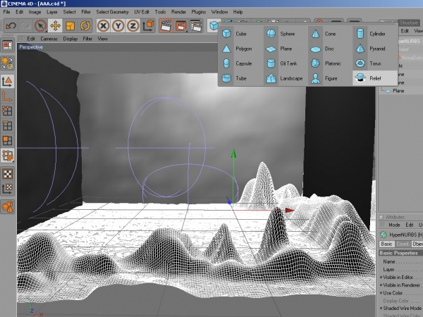Add a Tube primitive
Viewport: 423px width, 317px height.
(241, 78)
